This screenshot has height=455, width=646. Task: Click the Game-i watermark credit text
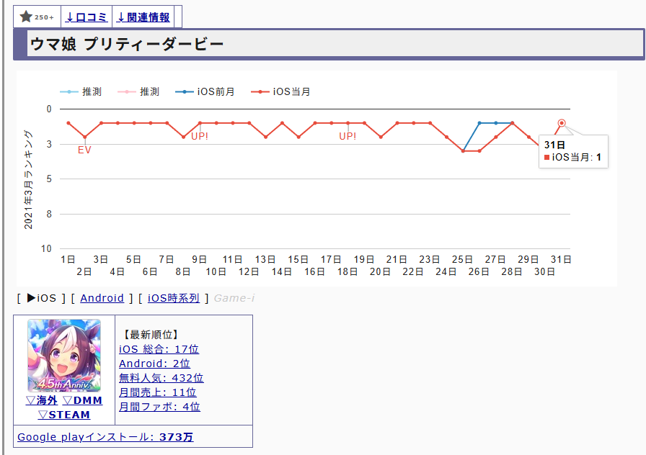point(234,298)
